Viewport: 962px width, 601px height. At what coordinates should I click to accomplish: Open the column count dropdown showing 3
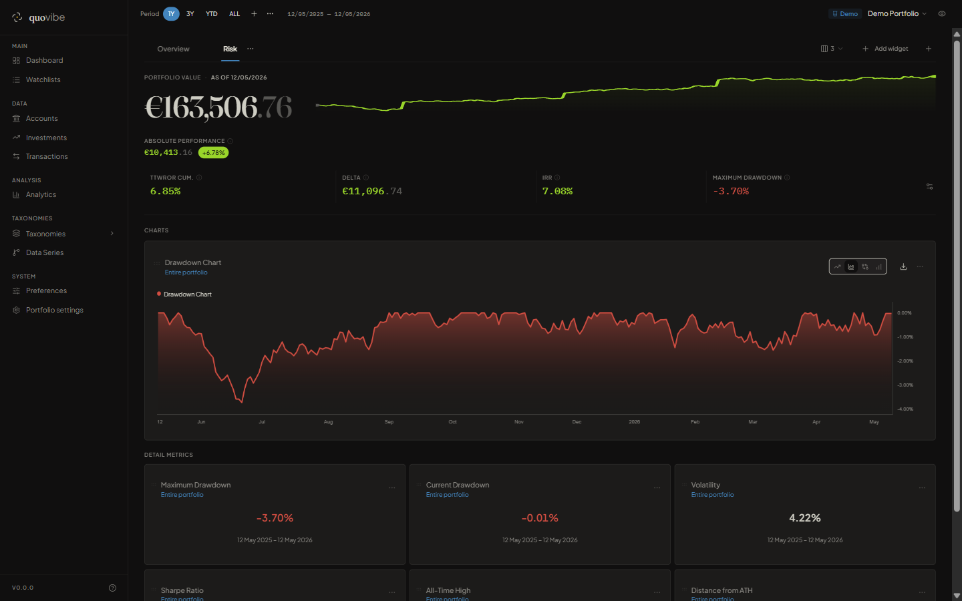[832, 49]
